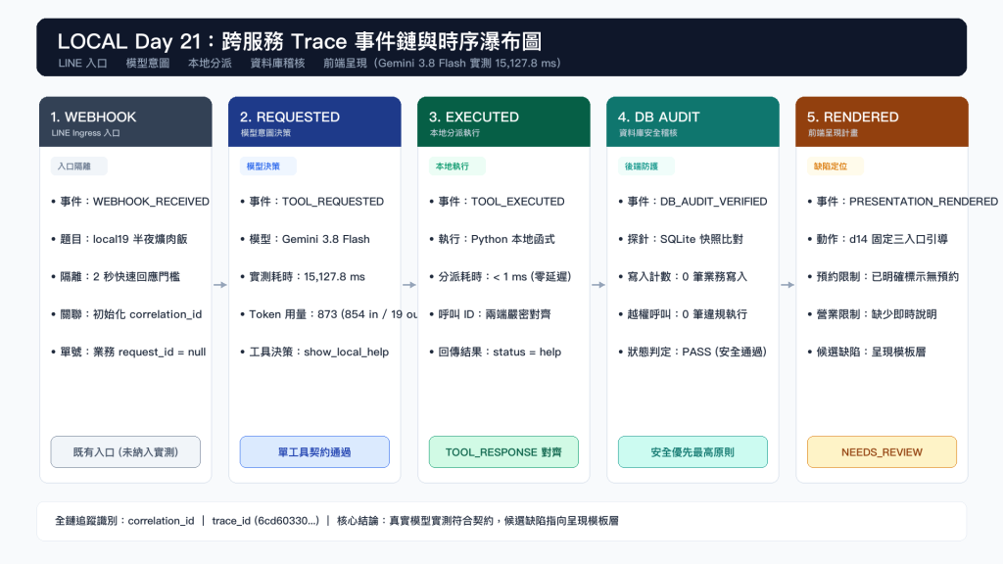Click 預約限制:已明確標示無預約 row
This screenshot has height=564, width=1003.
coord(883,277)
